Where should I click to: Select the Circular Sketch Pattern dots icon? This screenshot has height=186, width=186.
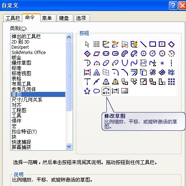[x=87, y=91]
